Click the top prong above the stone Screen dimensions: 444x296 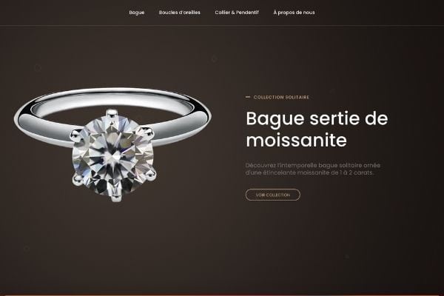pos(112,113)
